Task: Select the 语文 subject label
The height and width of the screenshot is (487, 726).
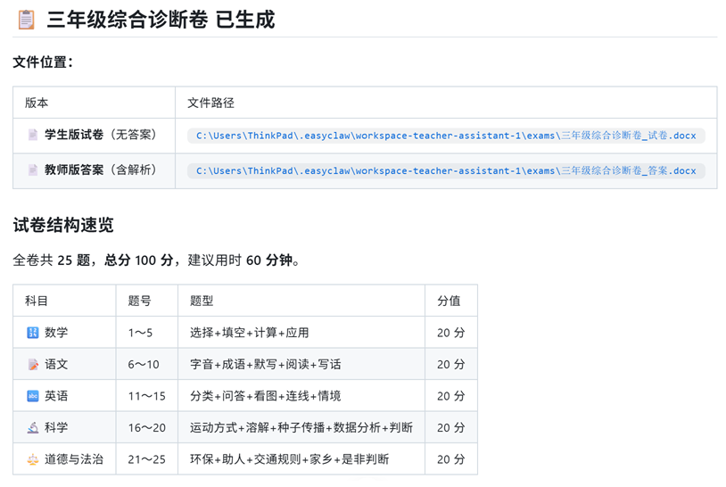Action: click(x=56, y=364)
